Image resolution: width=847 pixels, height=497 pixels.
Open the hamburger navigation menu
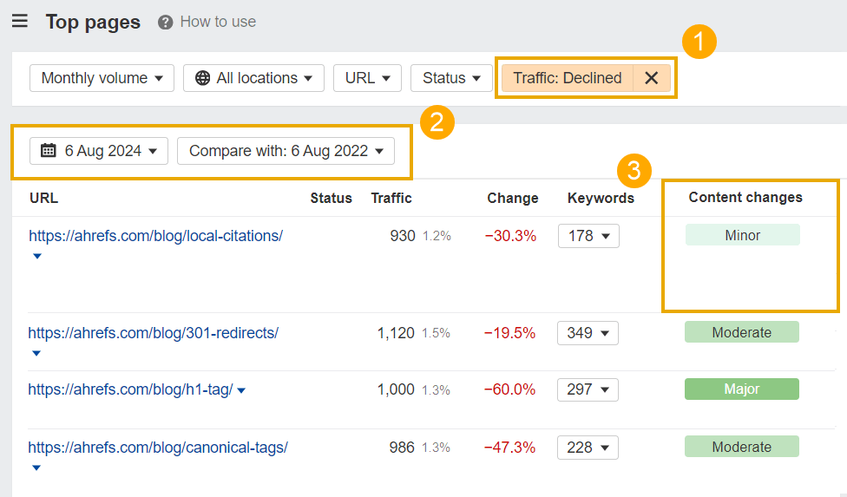(20, 21)
